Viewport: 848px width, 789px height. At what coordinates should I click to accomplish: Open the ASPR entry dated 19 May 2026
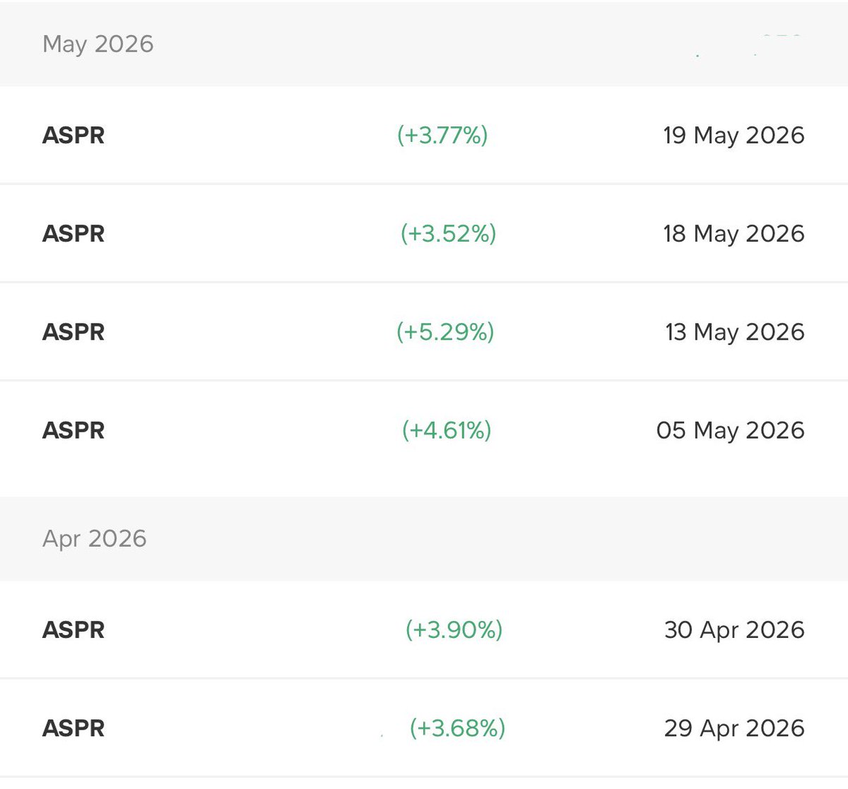coord(424,135)
